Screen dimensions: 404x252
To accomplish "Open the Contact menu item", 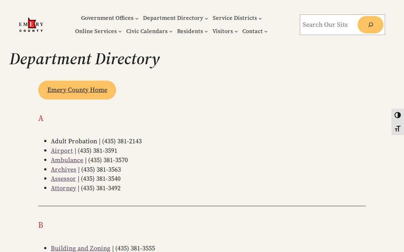I will point(252,31).
